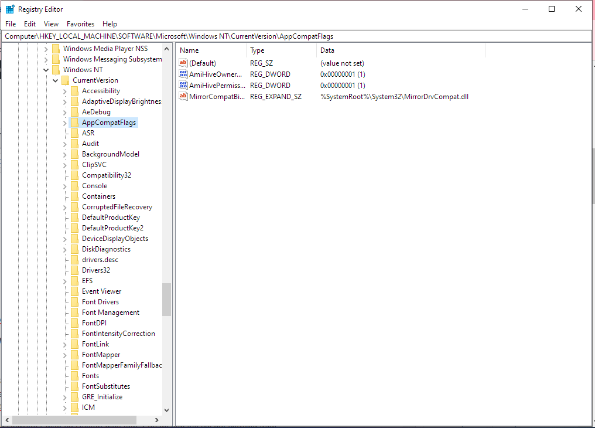Expand the Accessibility key
Viewport: 595px width, 428px height.
click(64, 91)
